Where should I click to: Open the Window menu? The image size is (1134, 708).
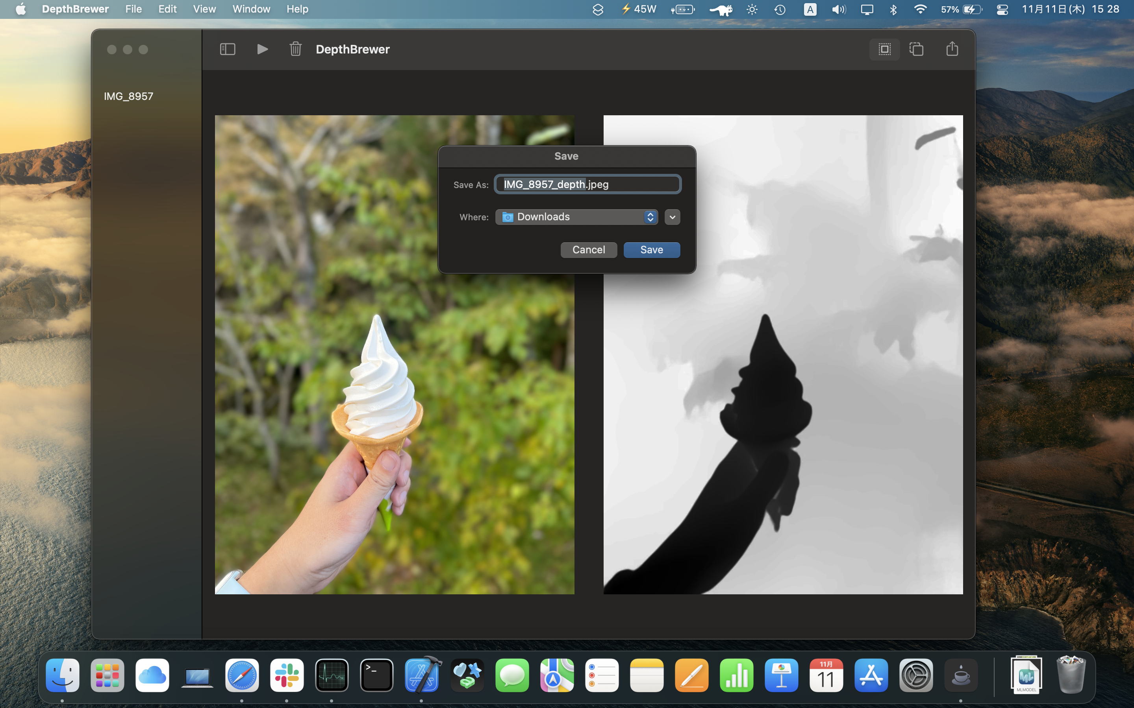click(x=251, y=9)
